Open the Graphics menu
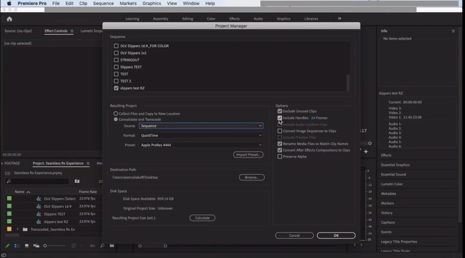 pyautogui.click(x=152, y=3)
